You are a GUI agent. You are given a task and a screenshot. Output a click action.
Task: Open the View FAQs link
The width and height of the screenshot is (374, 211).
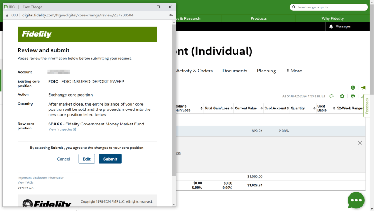point(25,182)
